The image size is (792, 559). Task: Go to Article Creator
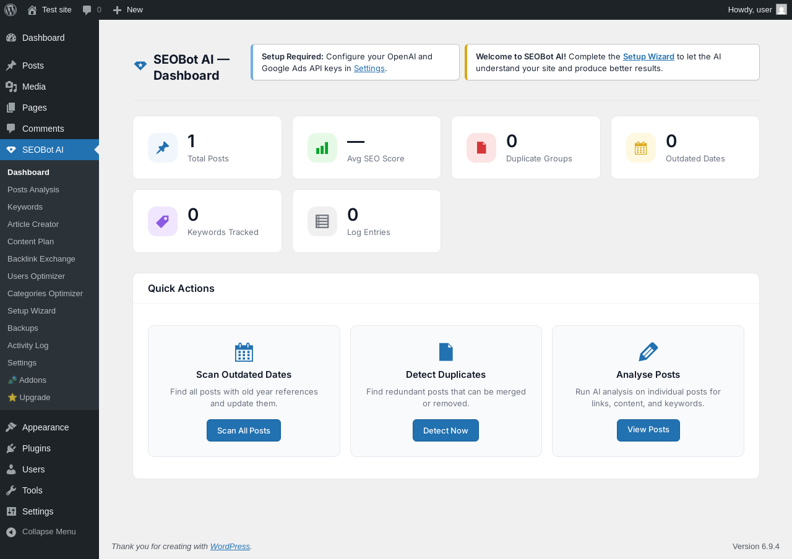coord(33,224)
